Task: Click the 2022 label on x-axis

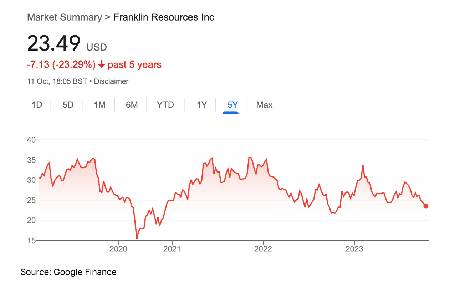Action: (x=263, y=249)
